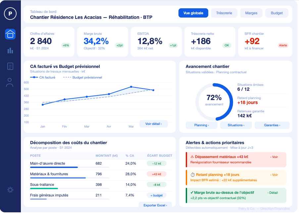
Task: Click the MONTANT (k€) column header
Action: pyautogui.click(x=107, y=156)
